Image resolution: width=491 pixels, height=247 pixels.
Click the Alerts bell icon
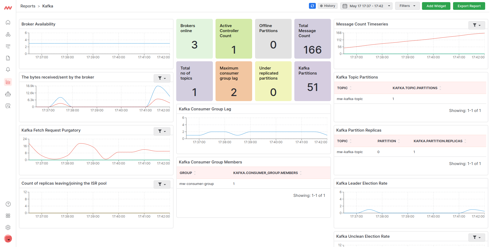[8, 69]
